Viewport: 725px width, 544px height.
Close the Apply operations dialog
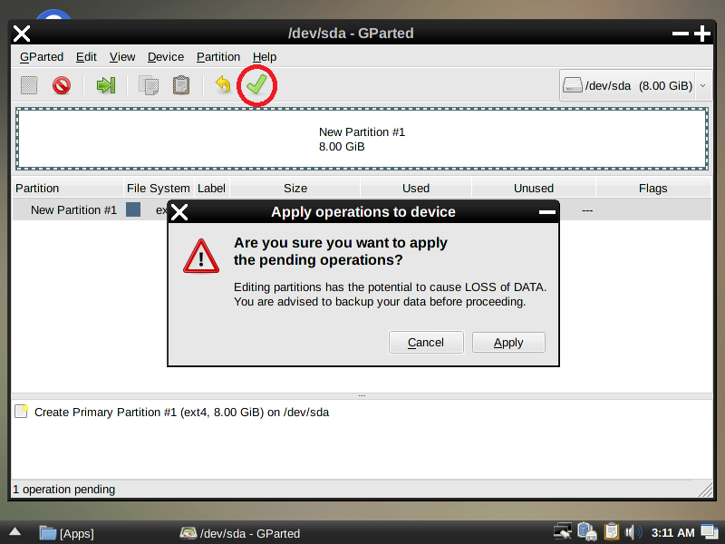click(x=179, y=212)
